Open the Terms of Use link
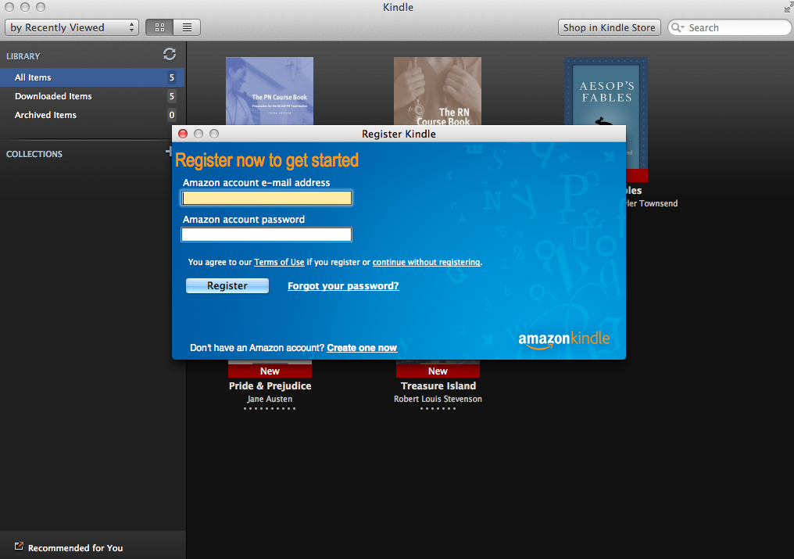Viewport: 794px width, 559px height. pos(279,263)
